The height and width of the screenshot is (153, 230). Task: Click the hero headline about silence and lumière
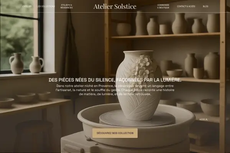coord(115,80)
